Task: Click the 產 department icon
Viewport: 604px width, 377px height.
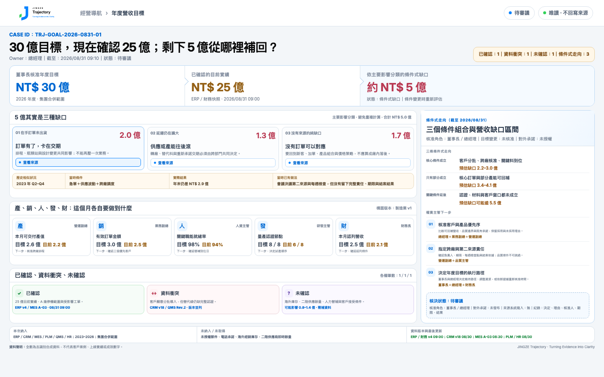Action: point(20,226)
